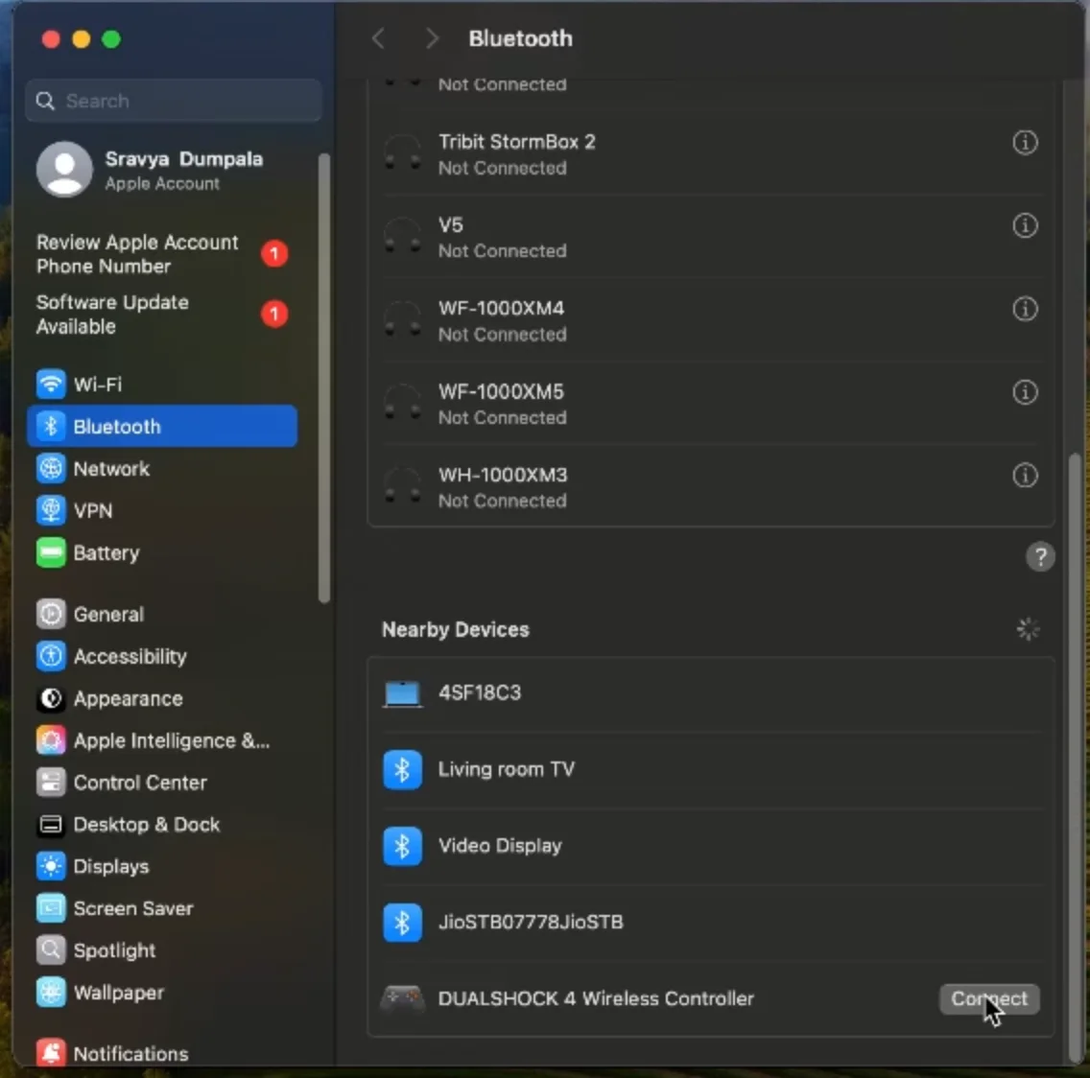This screenshot has height=1078, width=1090.
Task: Show info for WF-1000XM5
Action: [1025, 392]
